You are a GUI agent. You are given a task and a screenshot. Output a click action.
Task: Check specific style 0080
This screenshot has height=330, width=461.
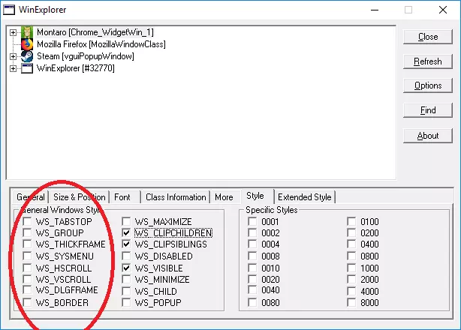252,302
